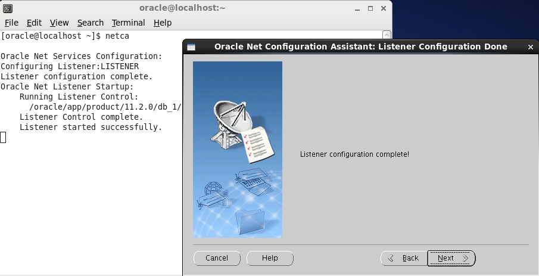Click 'Listener Control complete.' terminal line
The width and height of the screenshot is (539, 276).
[82, 117]
